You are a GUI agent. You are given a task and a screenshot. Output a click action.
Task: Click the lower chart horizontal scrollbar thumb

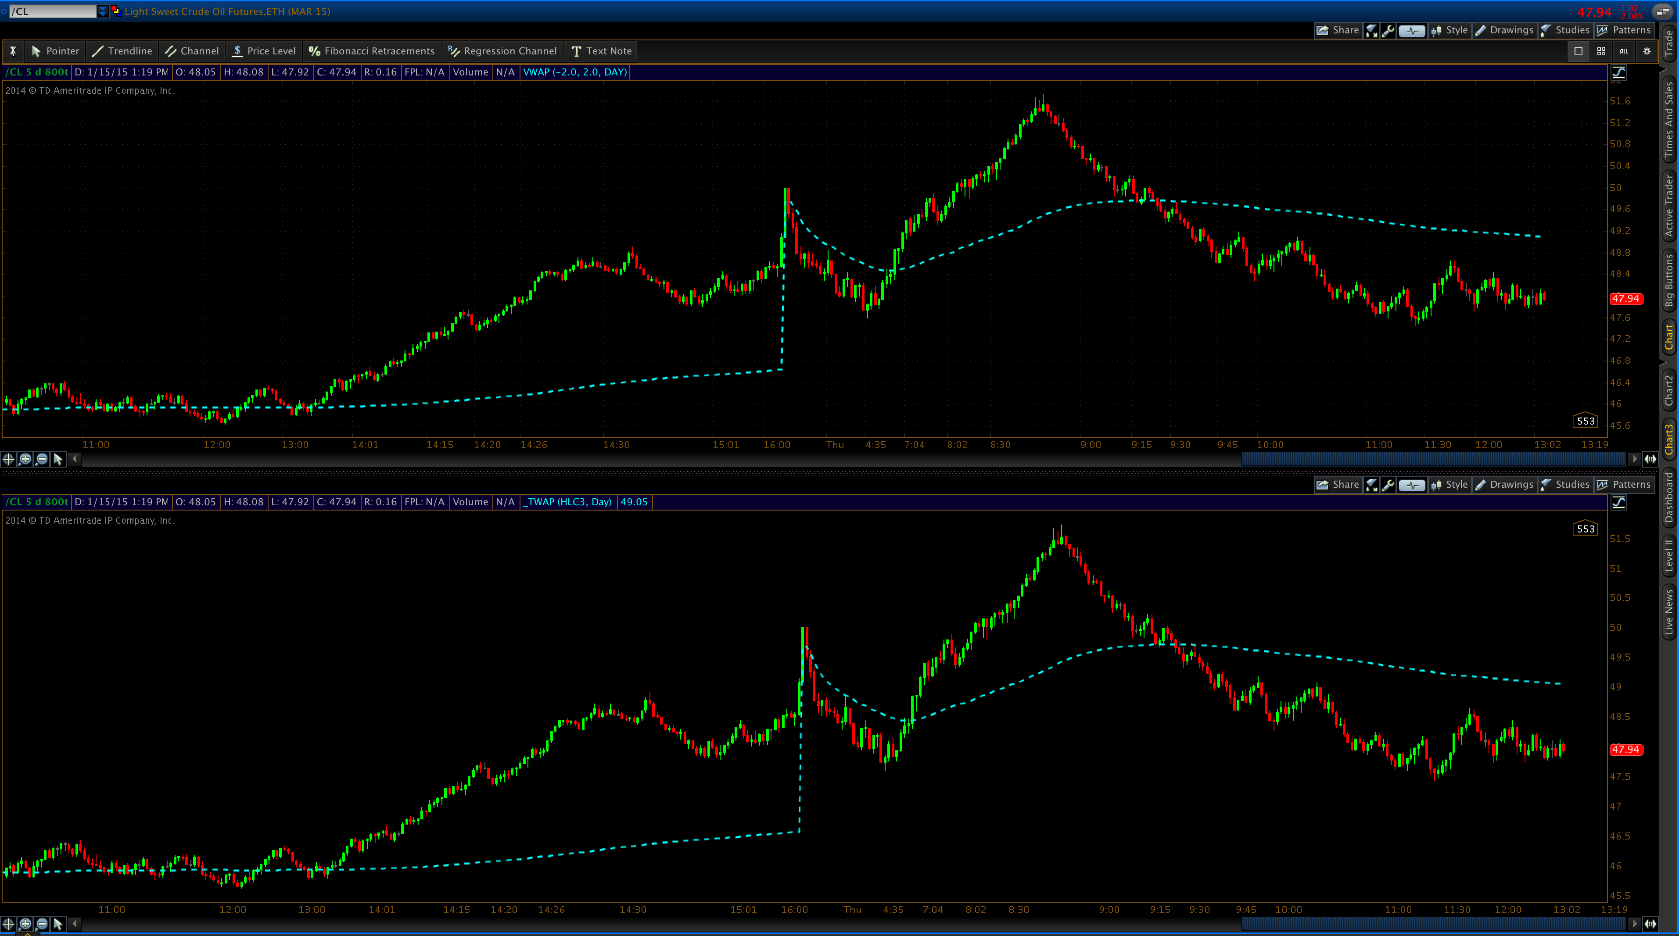(1433, 924)
